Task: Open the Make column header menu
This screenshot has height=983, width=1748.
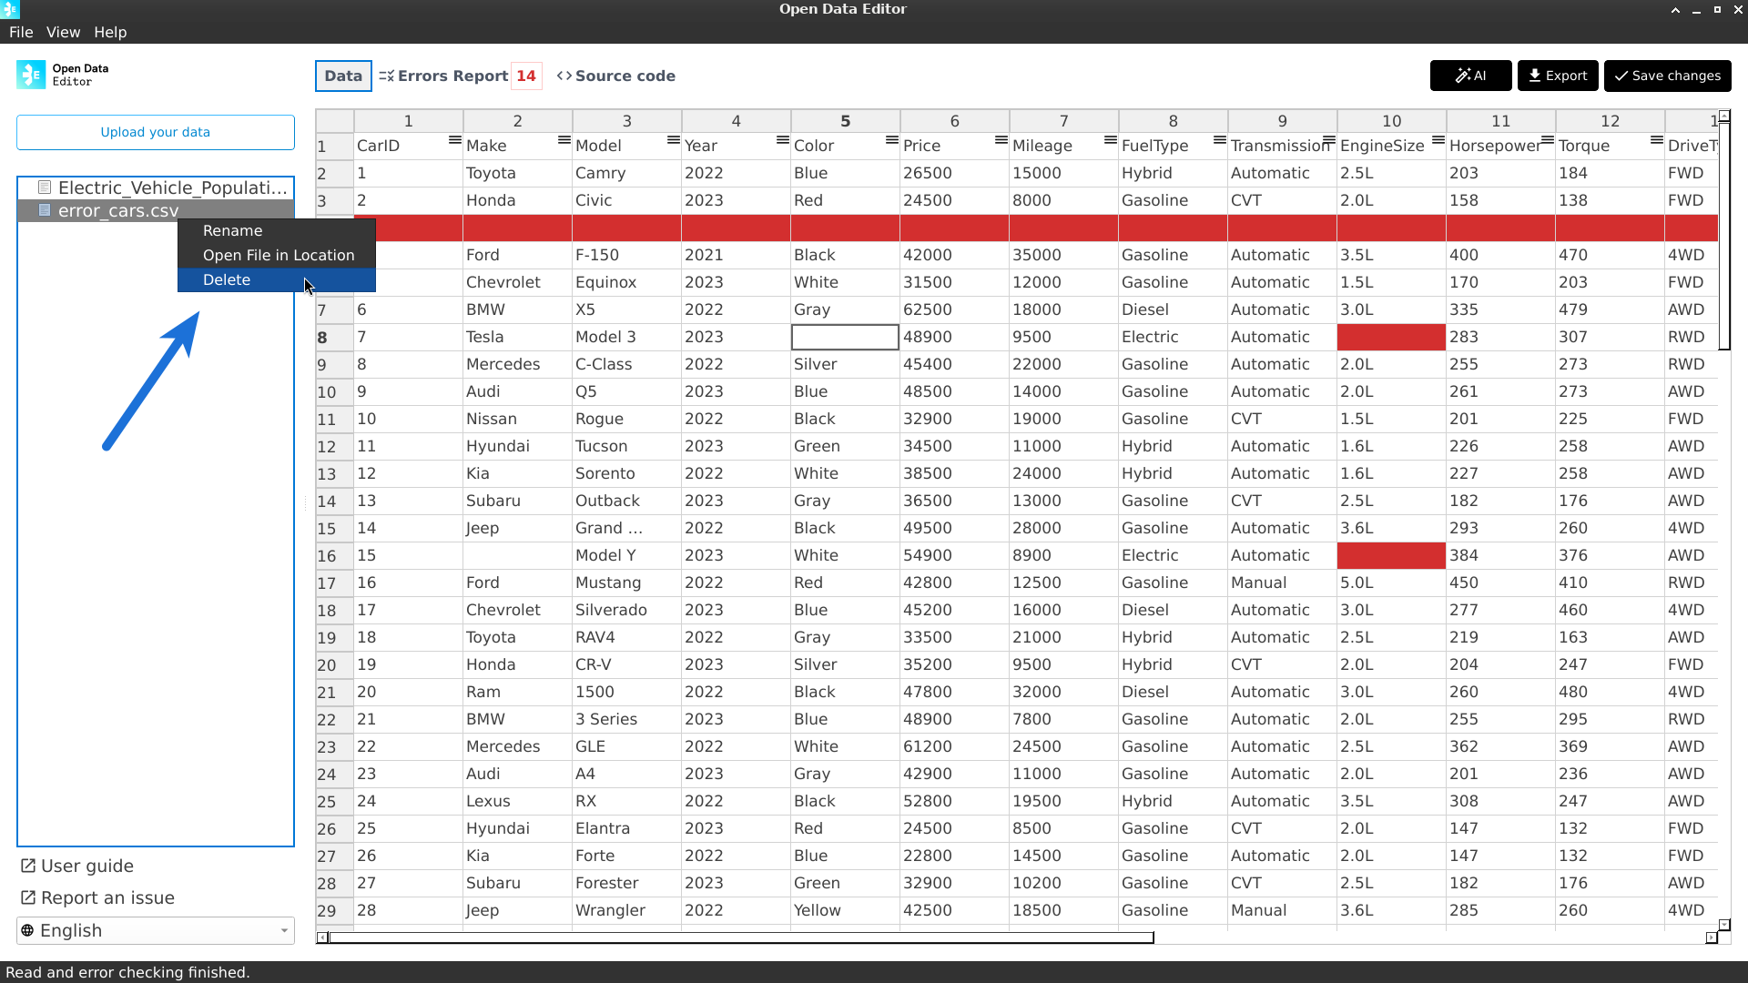Action: 563,140
